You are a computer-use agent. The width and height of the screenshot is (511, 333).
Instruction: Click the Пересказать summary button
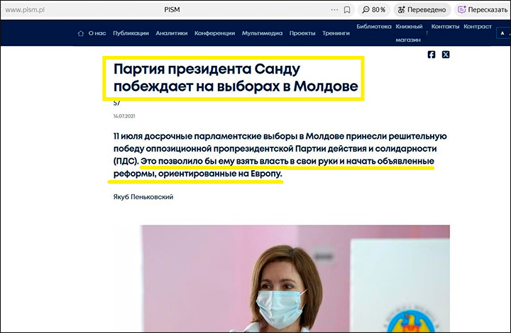[x=483, y=10]
